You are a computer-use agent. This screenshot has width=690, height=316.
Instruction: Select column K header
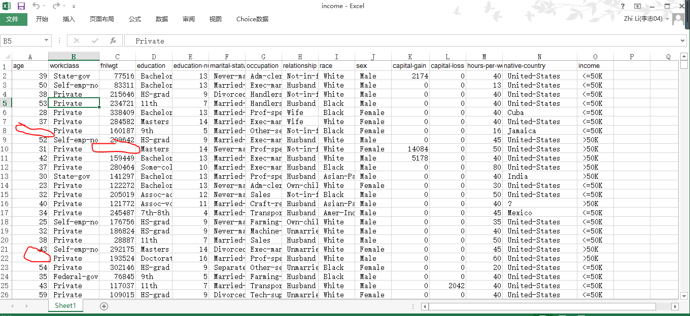pyautogui.click(x=410, y=57)
